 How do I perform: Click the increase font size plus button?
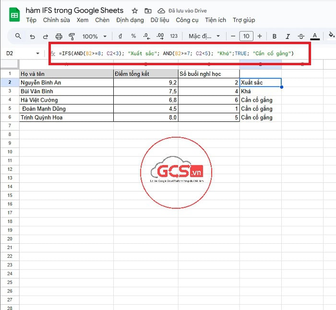260,36
